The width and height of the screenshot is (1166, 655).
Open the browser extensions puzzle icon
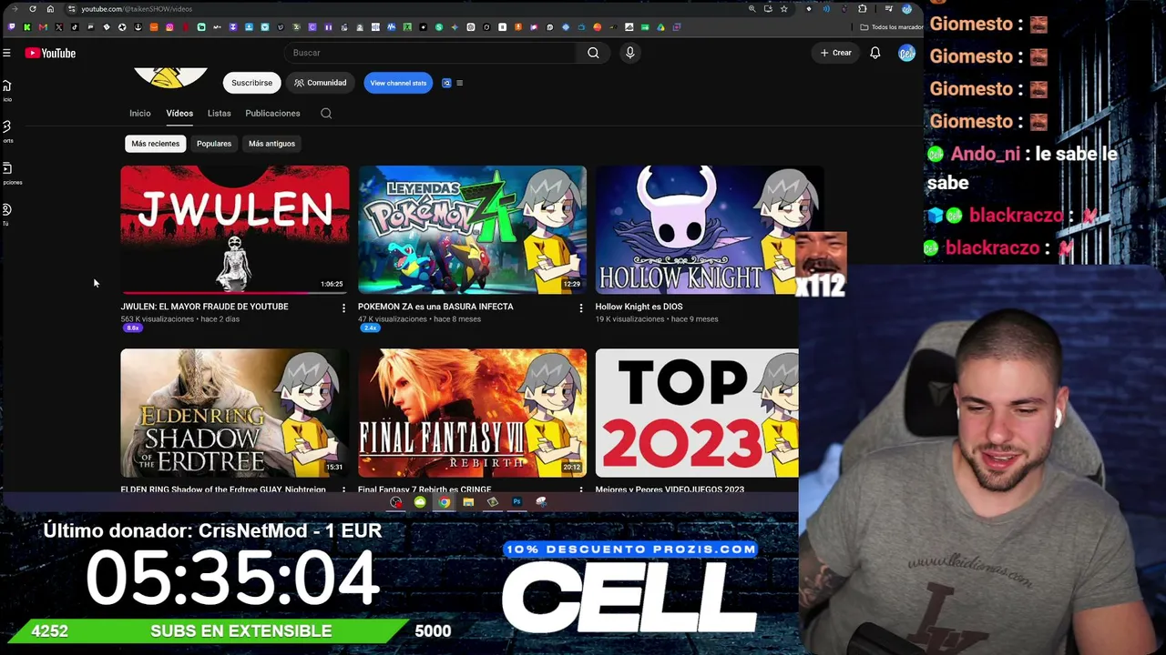tap(863, 9)
